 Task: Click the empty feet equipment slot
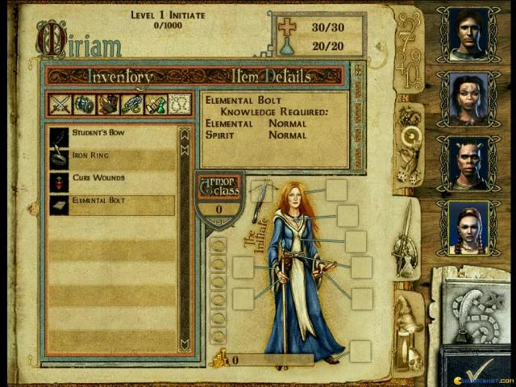(360, 352)
